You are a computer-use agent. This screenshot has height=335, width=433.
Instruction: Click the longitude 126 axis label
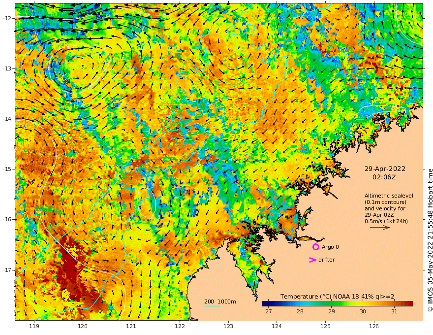click(374, 326)
